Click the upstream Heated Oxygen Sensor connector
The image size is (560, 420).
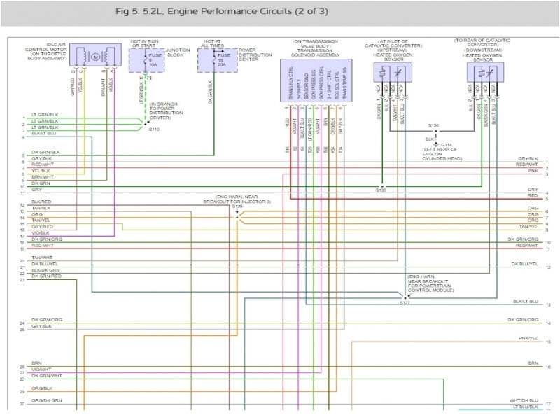[394, 72]
